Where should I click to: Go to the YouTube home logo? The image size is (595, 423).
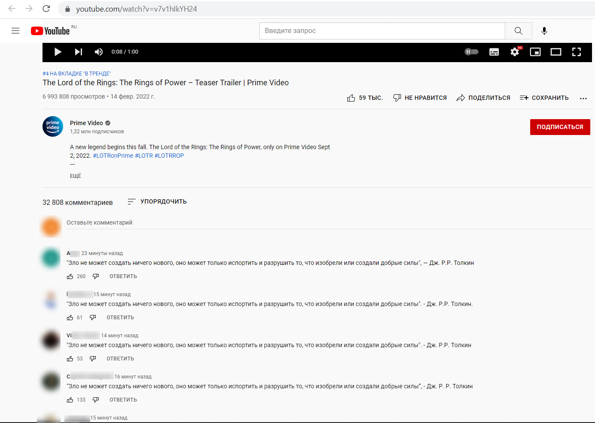point(50,31)
